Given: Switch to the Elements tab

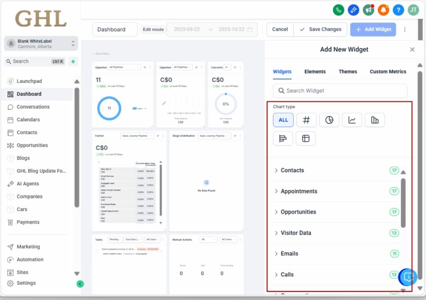Looking at the screenshot, I should click(x=315, y=71).
